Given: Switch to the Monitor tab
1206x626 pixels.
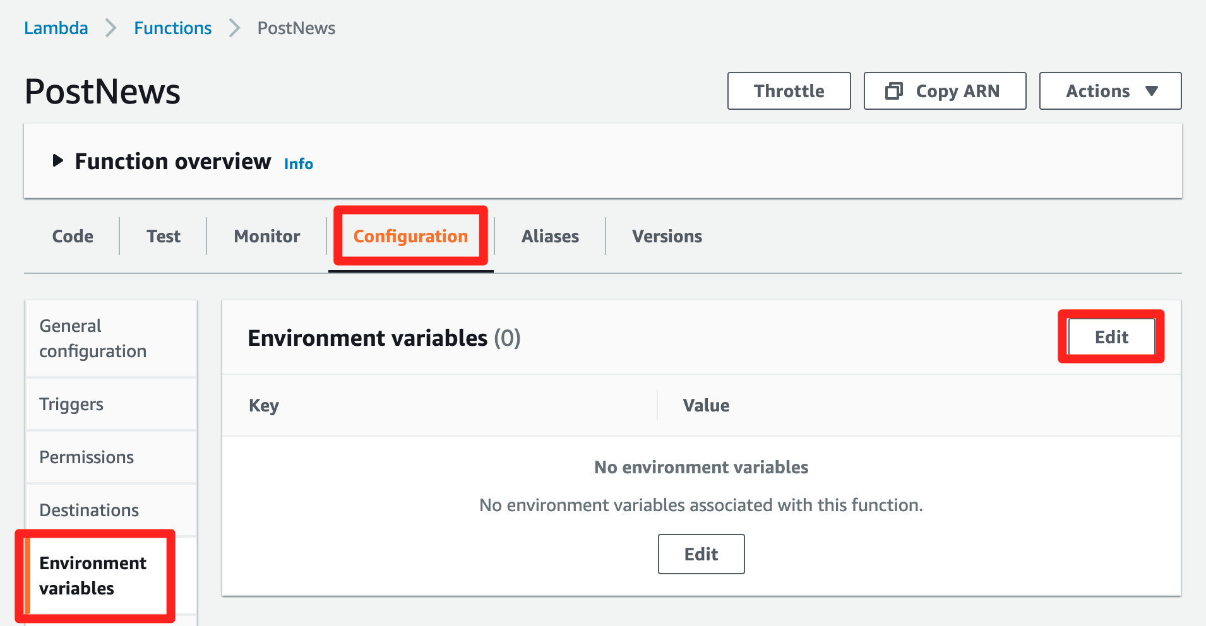Looking at the screenshot, I should pos(267,236).
